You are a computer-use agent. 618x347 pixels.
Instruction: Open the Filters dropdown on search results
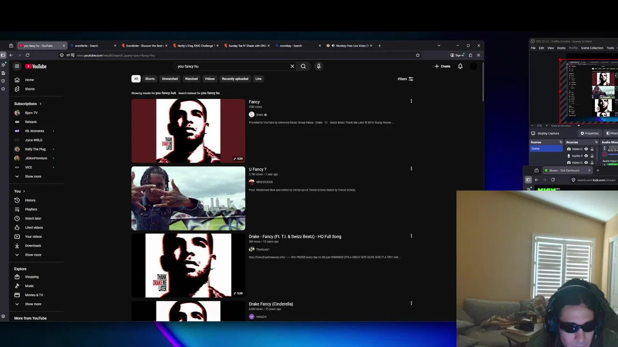point(406,79)
